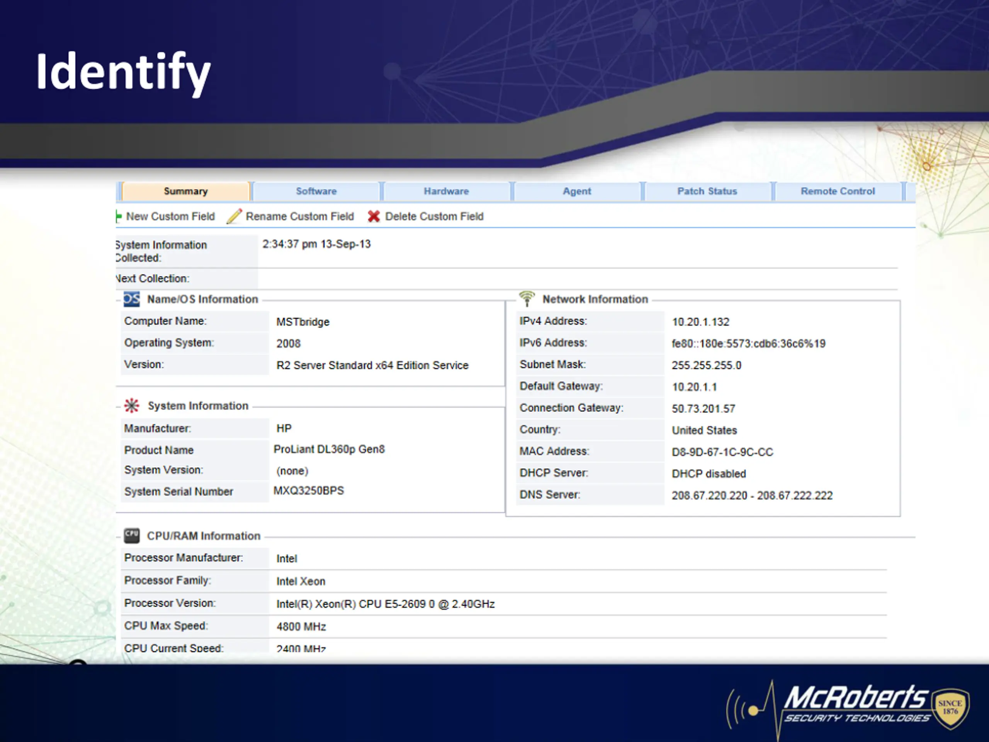
Task: Click the McRoberts Security Technologies logo
Action: [848, 709]
